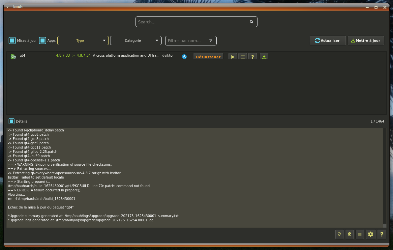Open the Categorie dropdown
393x250 pixels.
(x=136, y=41)
